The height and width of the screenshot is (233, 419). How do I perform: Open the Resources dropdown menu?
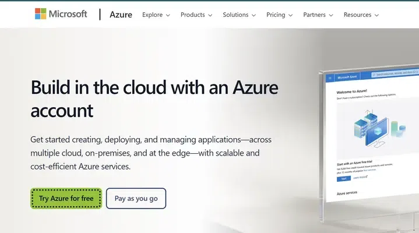point(361,15)
